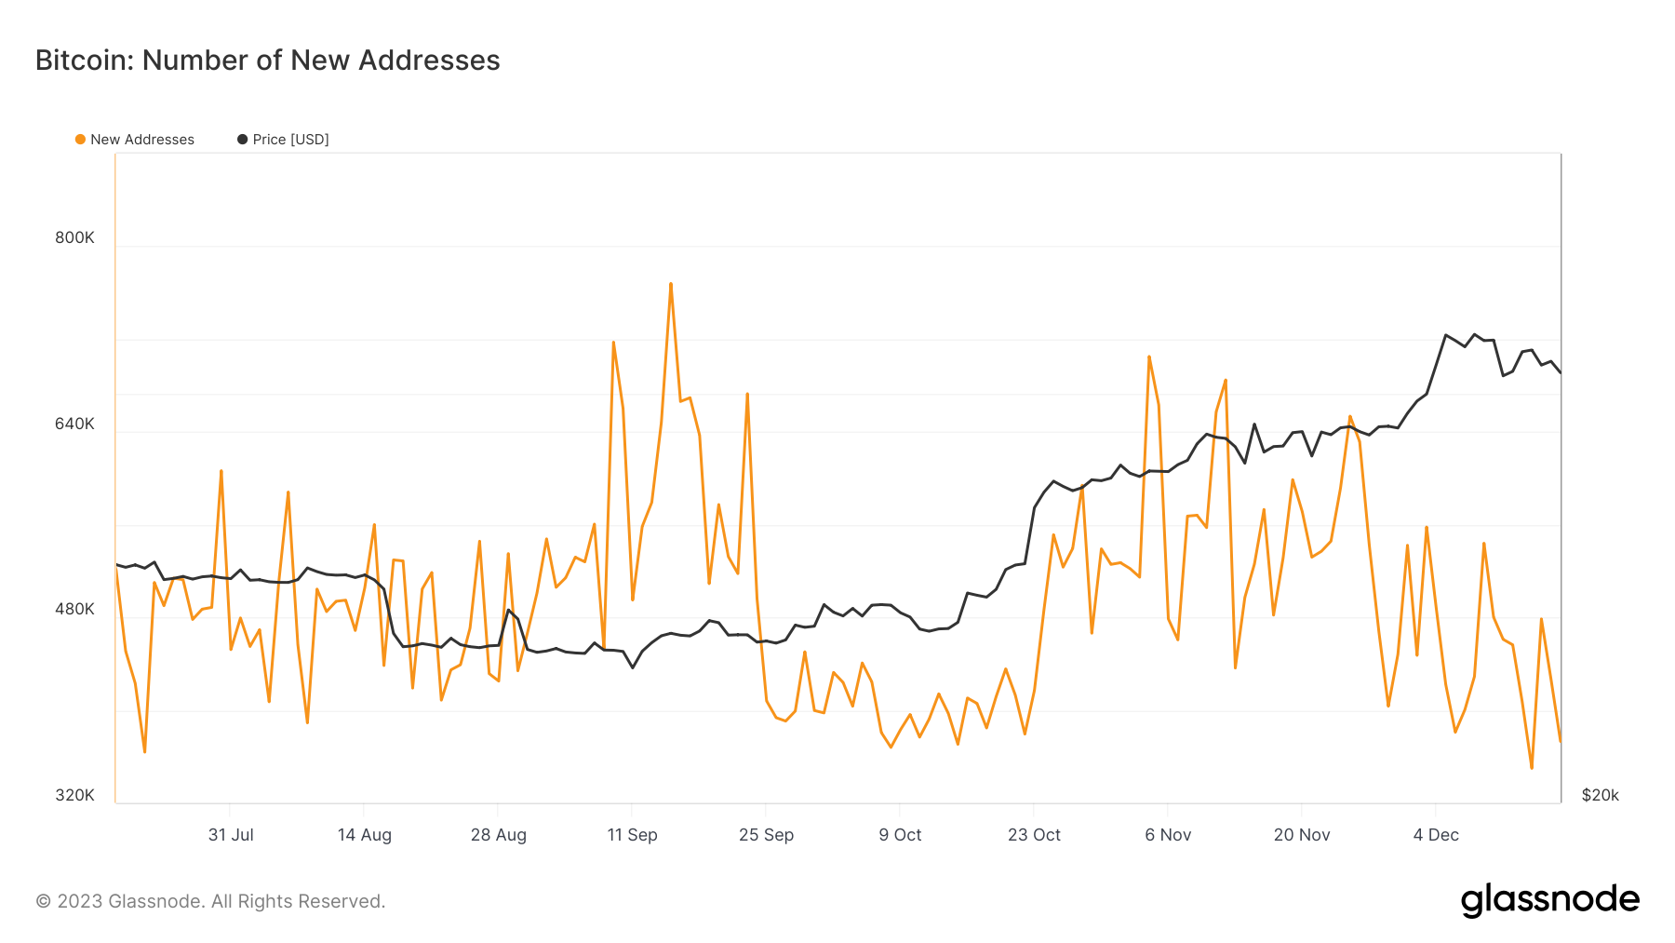Select the 23 Oct date label
The height and width of the screenshot is (943, 1675).
coord(1034,835)
